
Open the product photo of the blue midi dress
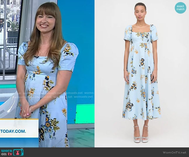tap(142, 74)
